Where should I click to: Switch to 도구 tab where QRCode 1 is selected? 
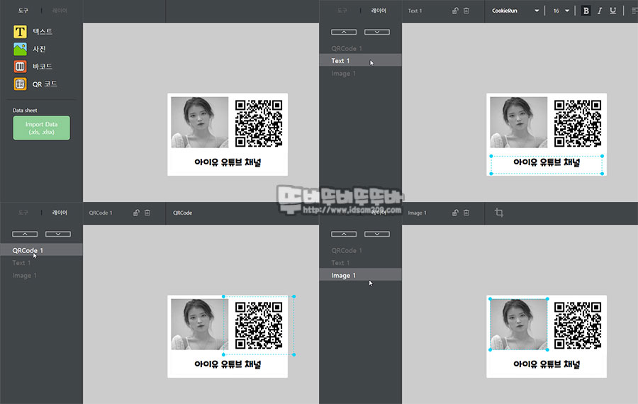tap(23, 213)
